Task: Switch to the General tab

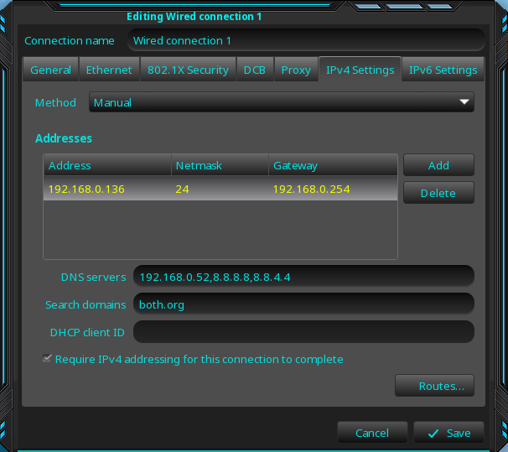Action: [x=50, y=70]
